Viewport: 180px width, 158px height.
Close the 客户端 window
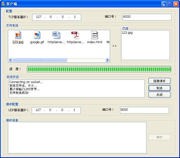pos(176,4)
